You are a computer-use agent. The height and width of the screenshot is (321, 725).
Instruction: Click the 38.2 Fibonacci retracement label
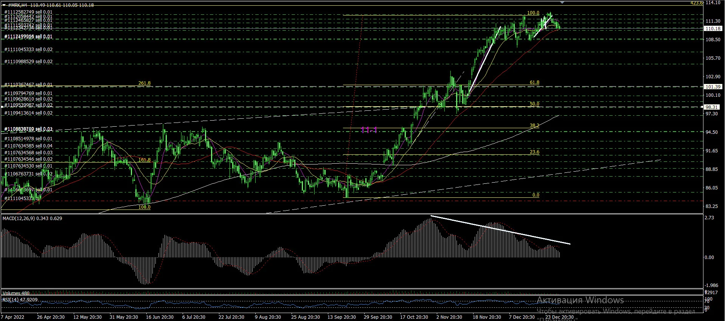[x=534, y=126]
